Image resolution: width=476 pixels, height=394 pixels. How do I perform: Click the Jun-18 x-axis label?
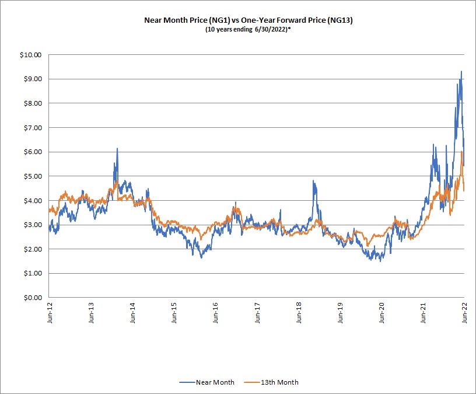point(299,313)
